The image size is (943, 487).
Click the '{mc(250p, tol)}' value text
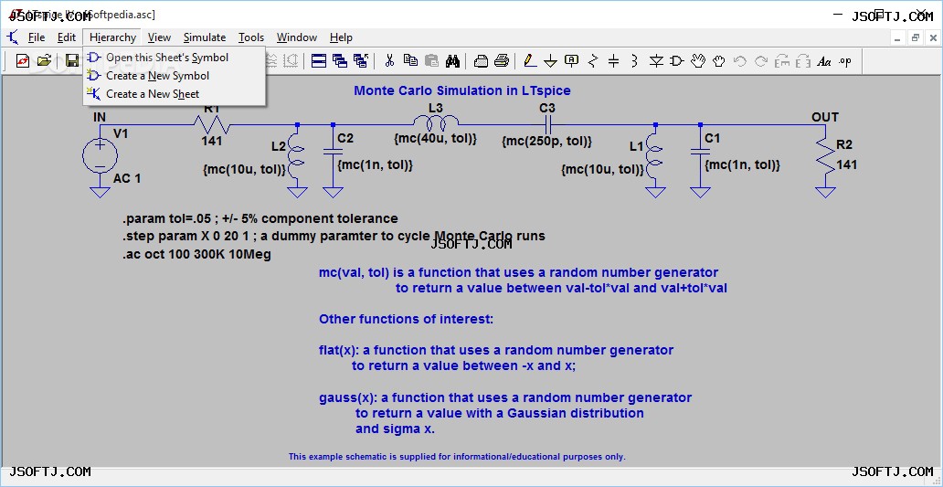pos(547,142)
